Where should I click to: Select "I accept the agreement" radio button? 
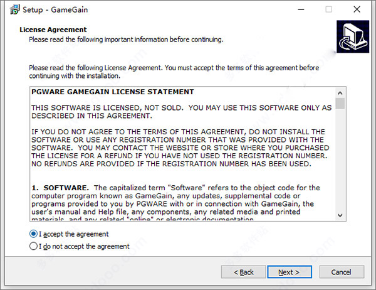coord(34,234)
